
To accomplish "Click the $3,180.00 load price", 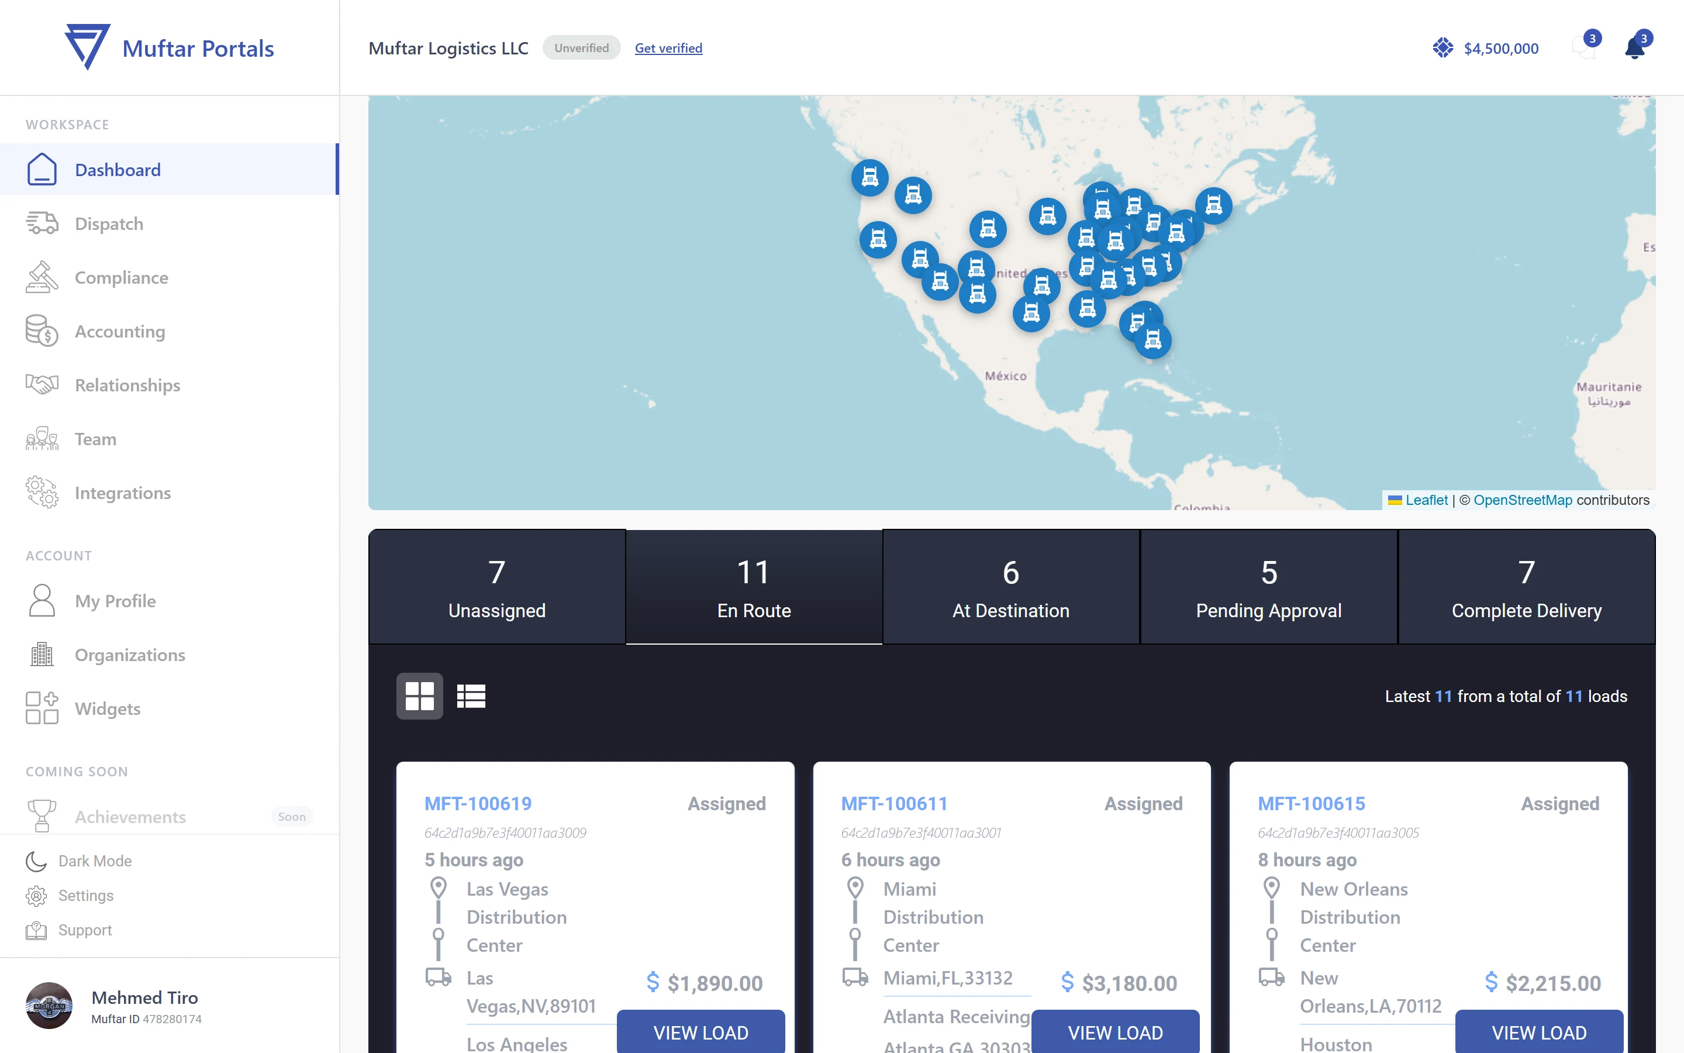I will (1129, 983).
